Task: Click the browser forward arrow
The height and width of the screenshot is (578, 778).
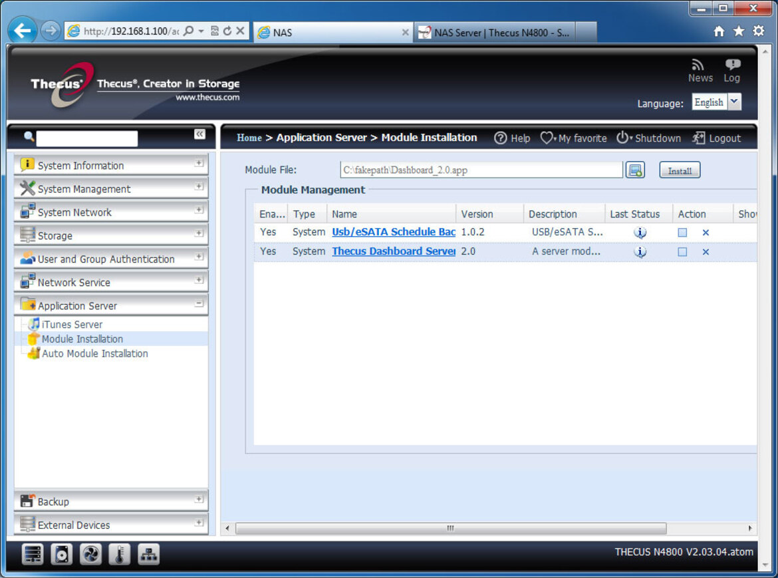Action: point(50,31)
